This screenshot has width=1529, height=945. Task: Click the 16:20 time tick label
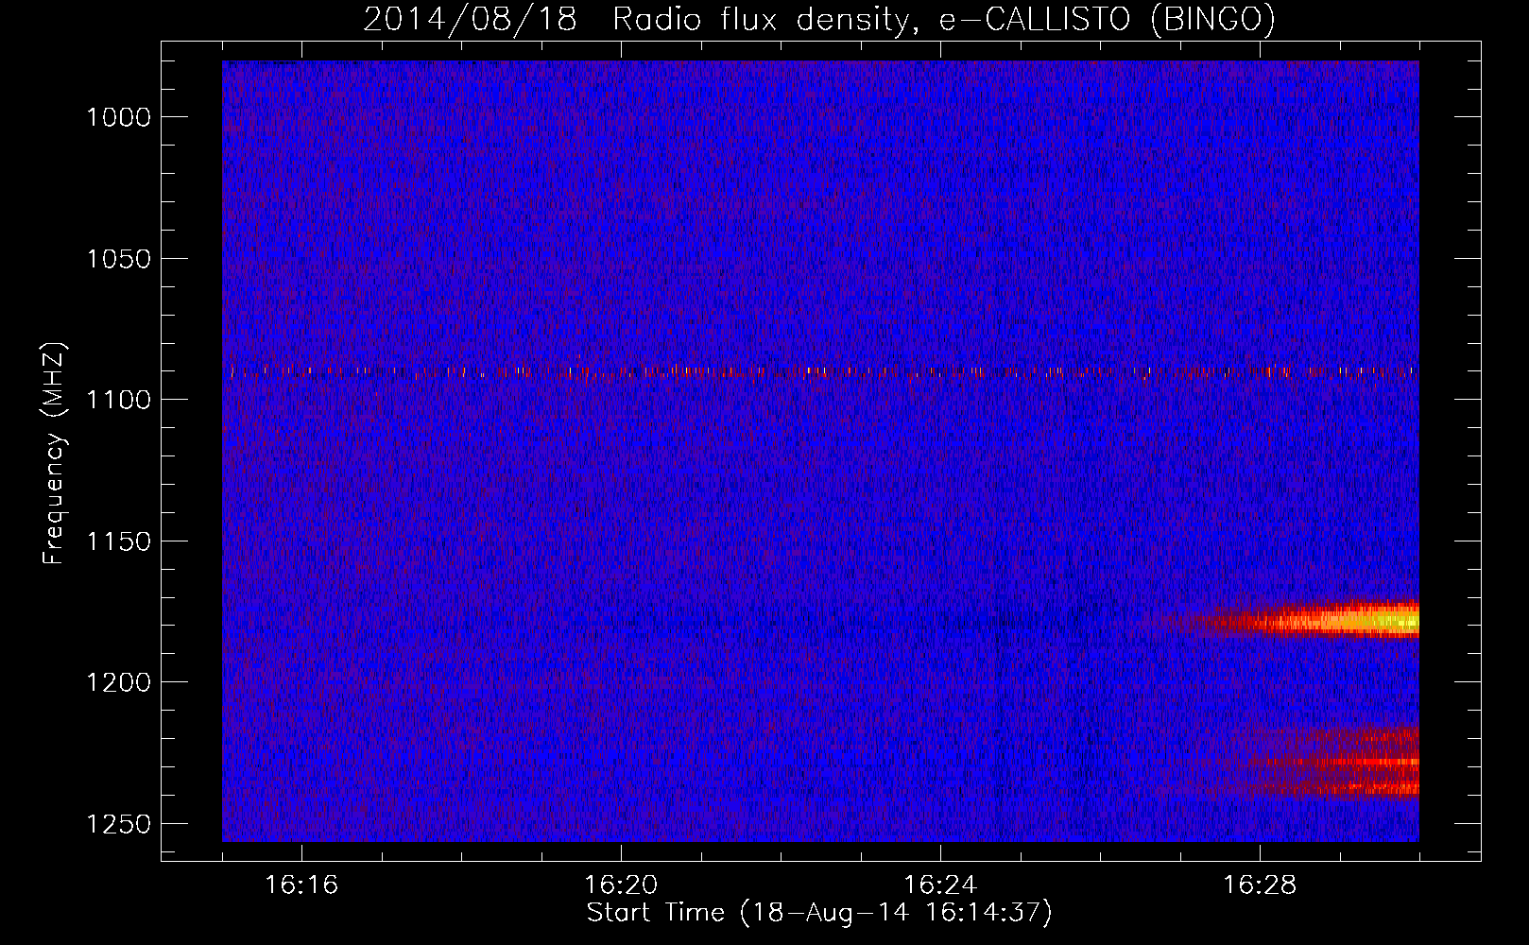pyautogui.click(x=621, y=885)
